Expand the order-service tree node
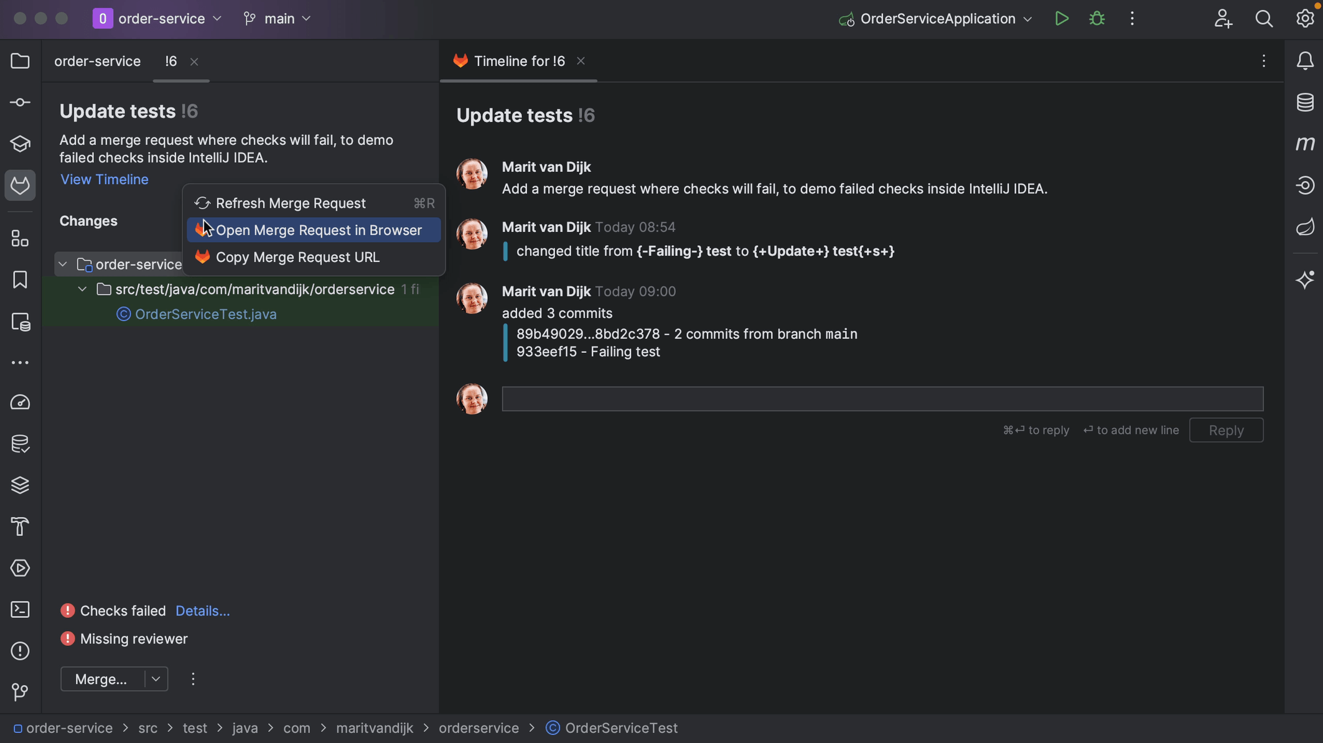 click(63, 264)
